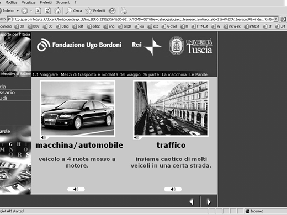
Task: Open the Strumenti menu
Action: (x=63, y=3)
